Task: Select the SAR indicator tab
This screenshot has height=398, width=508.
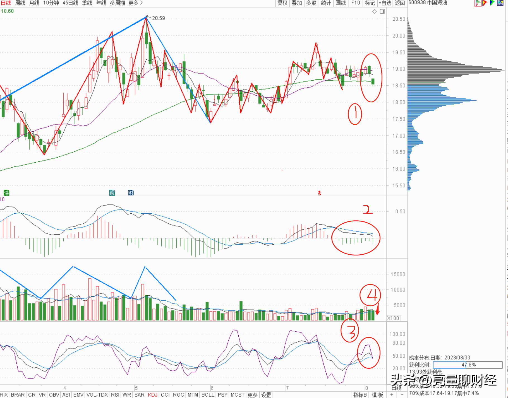Action: (139, 395)
